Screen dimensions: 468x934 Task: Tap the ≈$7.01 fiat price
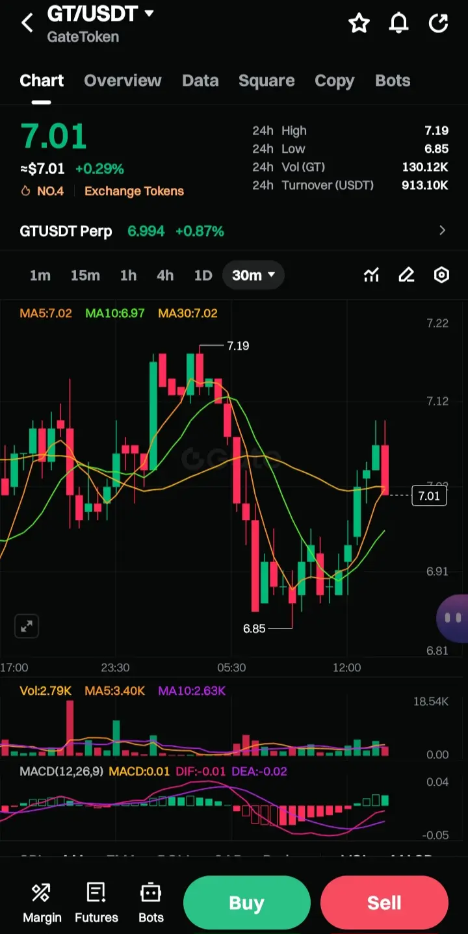pos(42,169)
